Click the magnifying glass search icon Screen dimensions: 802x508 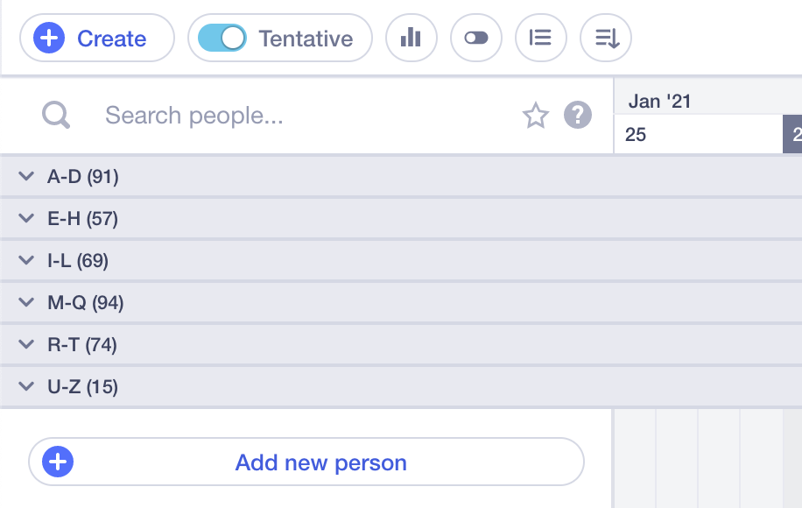(x=56, y=115)
